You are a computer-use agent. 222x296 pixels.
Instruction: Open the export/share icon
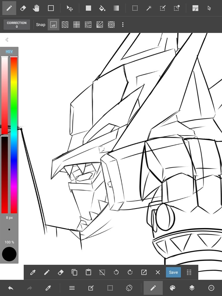[x=144, y=272]
